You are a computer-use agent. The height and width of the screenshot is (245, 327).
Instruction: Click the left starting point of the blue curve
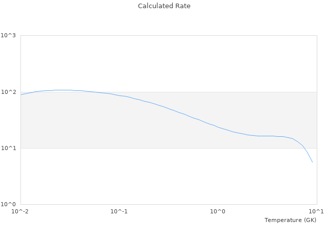click(x=21, y=94)
